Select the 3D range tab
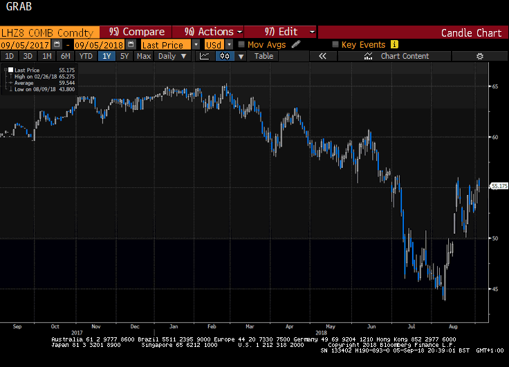This screenshot has height=367, width=509. click(28, 56)
